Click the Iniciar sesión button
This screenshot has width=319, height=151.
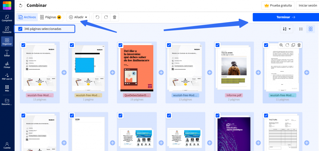pyautogui.click(x=307, y=6)
